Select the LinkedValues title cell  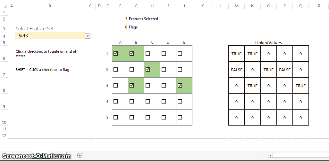[x=268, y=43]
